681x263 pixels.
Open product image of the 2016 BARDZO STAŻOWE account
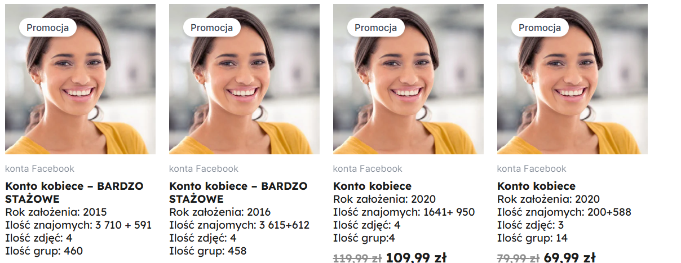244,79
